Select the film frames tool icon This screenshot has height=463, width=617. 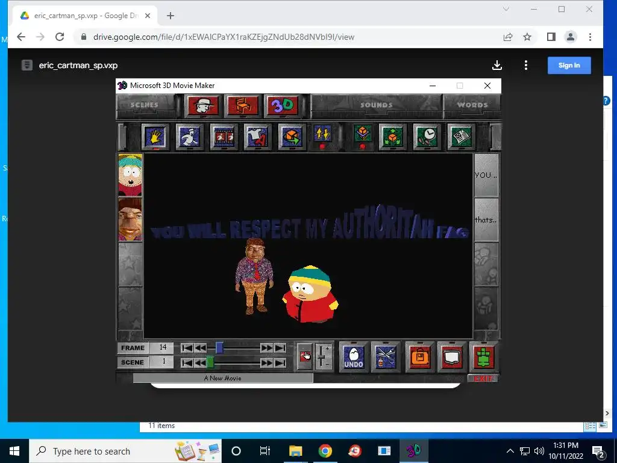coord(224,137)
